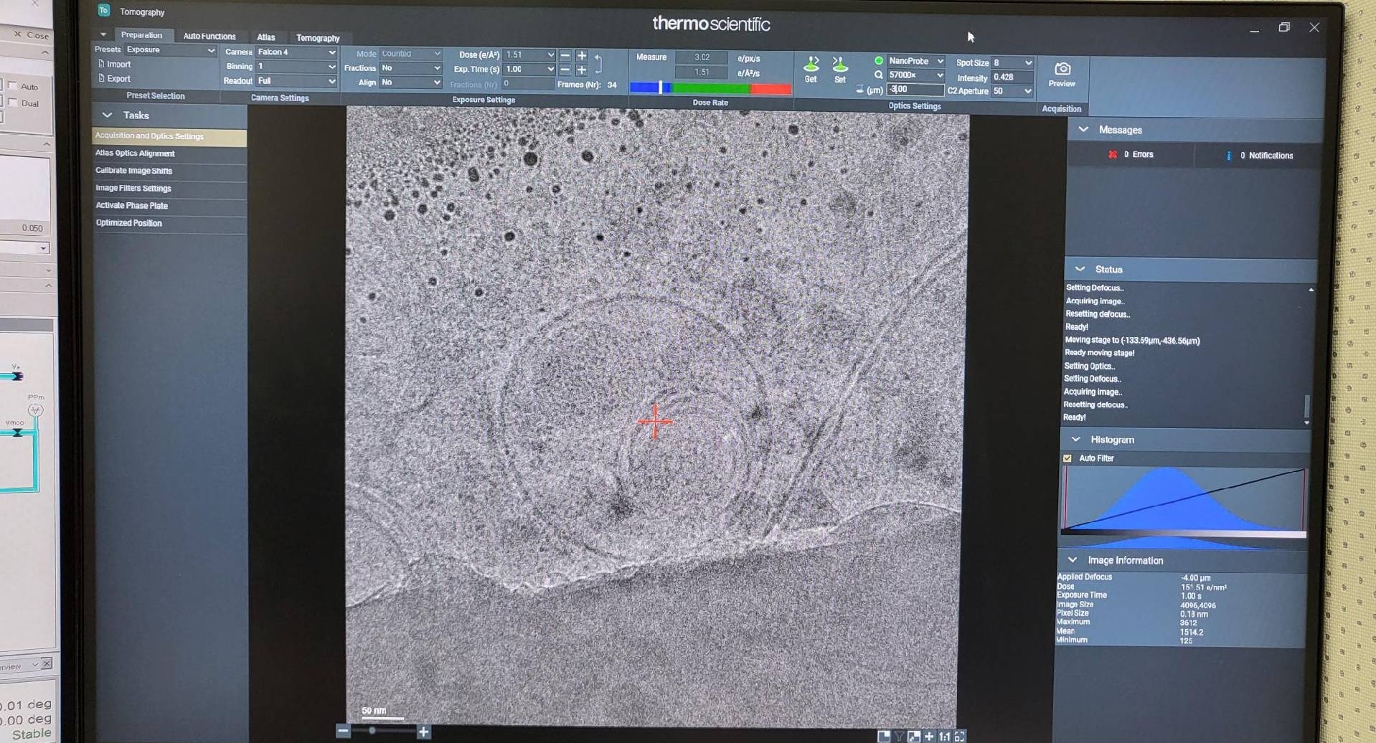1376x743 pixels.
Task: Select Optimized Position task
Action: (x=169, y=223)
